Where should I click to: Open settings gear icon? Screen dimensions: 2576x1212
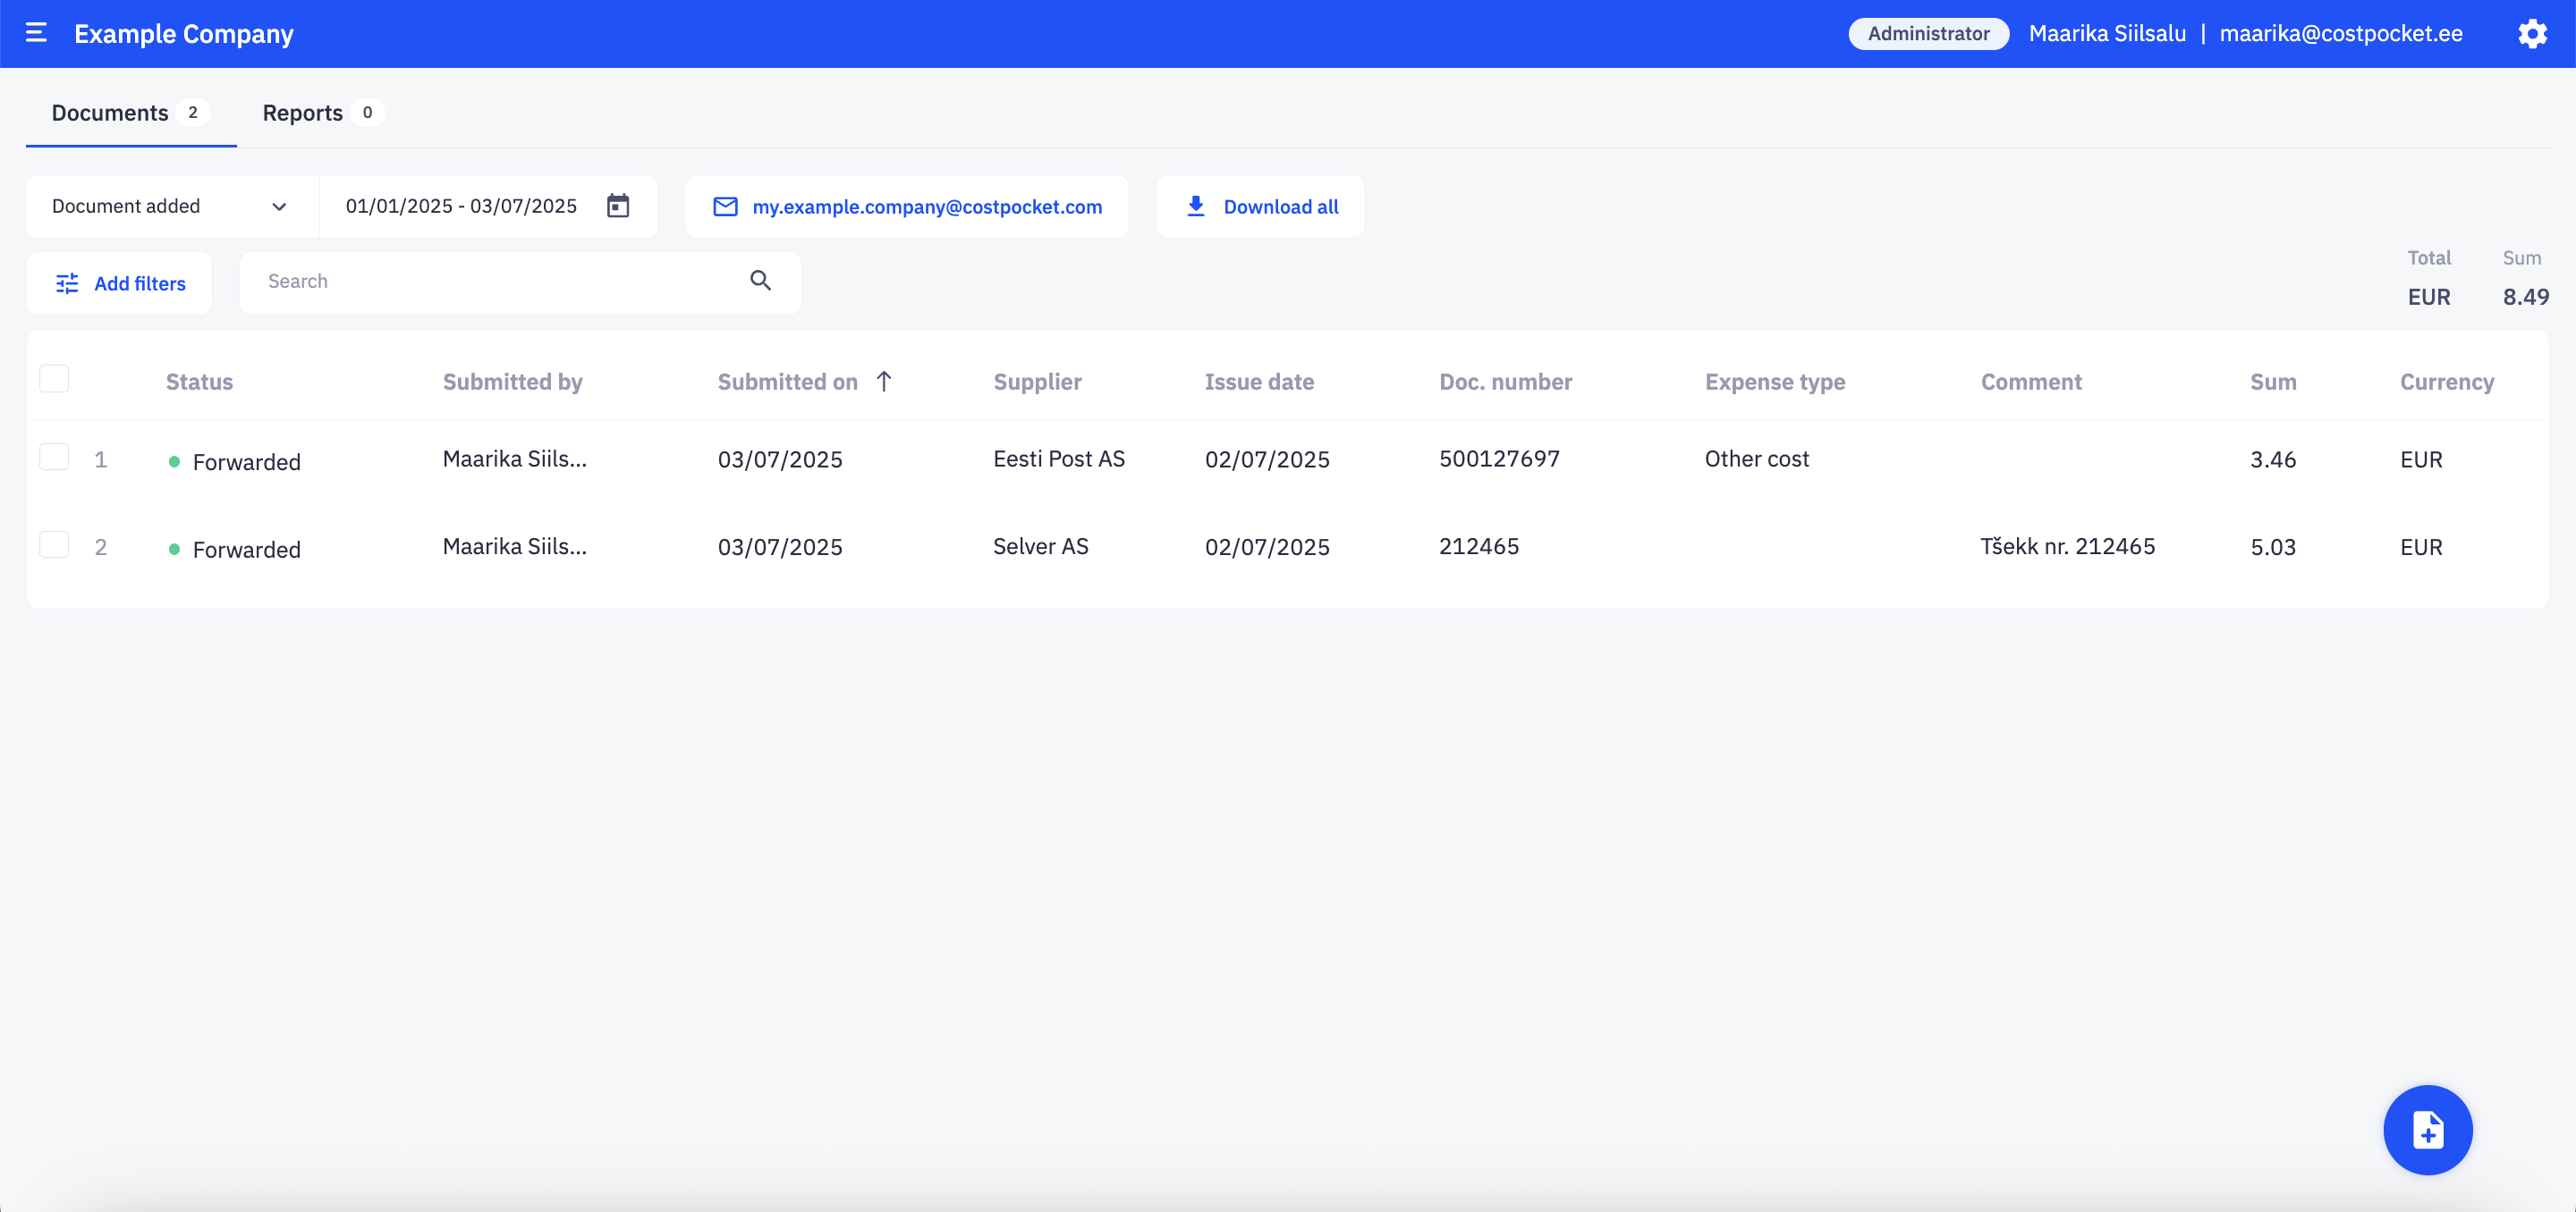click(x=2532, y=34)
